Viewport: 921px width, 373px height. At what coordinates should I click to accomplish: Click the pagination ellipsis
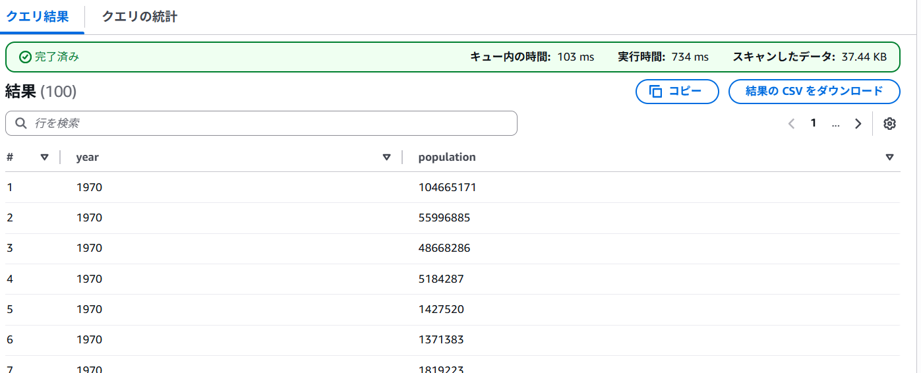point(836,123)
